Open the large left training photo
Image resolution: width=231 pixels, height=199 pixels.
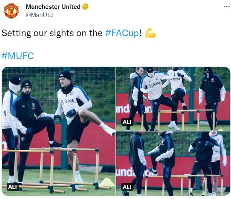point(58,131)
